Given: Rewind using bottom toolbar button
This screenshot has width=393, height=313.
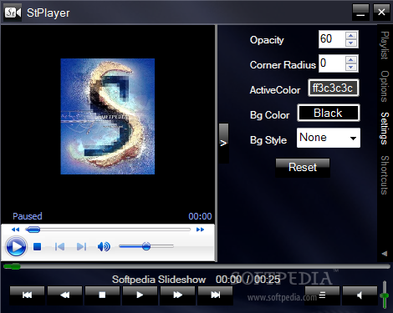Looking at the screenshot, I should pos(64,295).
